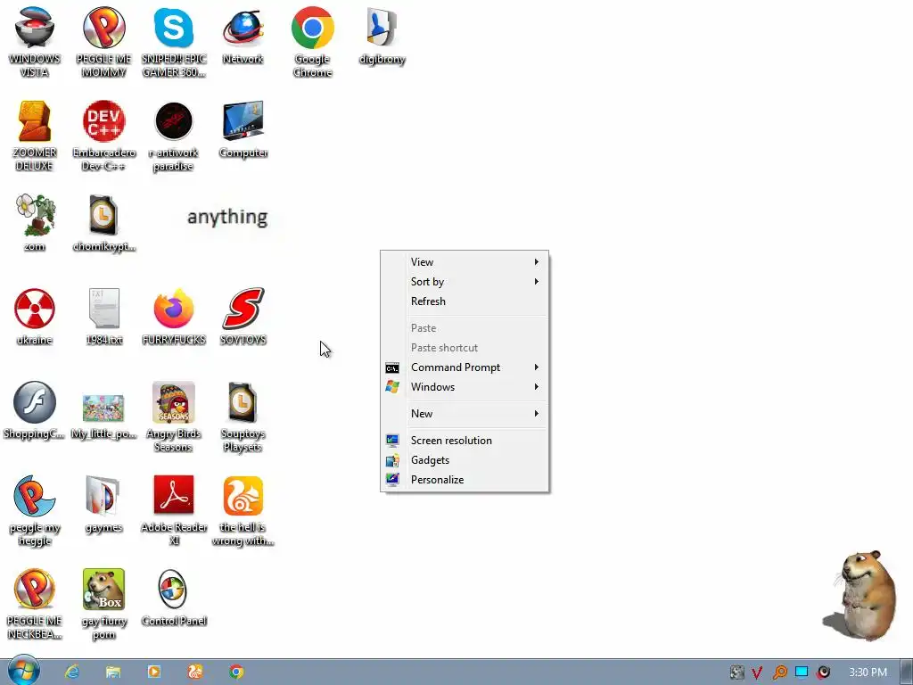Screen dimensions: 913x685
Task: Select the Computer desktop icon
Action: coord(243,128)
